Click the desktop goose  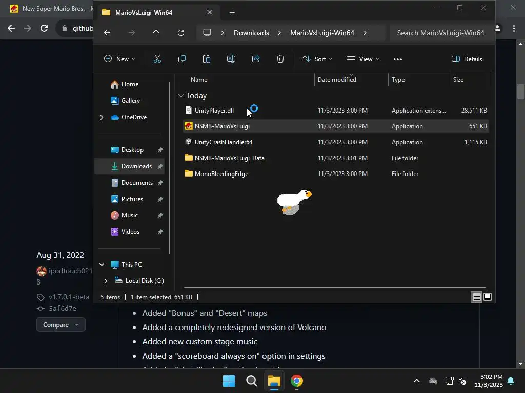tap(293, 202)
